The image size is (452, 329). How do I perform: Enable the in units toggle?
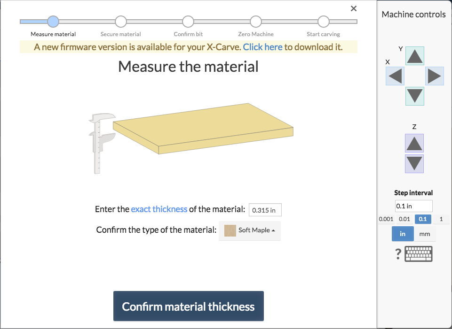point(403,233)
